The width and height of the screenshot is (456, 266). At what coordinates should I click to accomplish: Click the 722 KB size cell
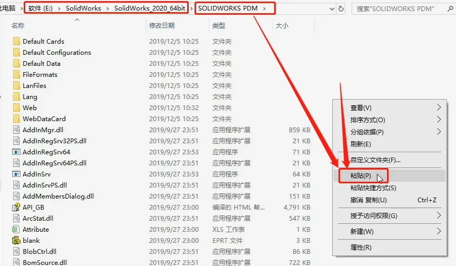299,262
